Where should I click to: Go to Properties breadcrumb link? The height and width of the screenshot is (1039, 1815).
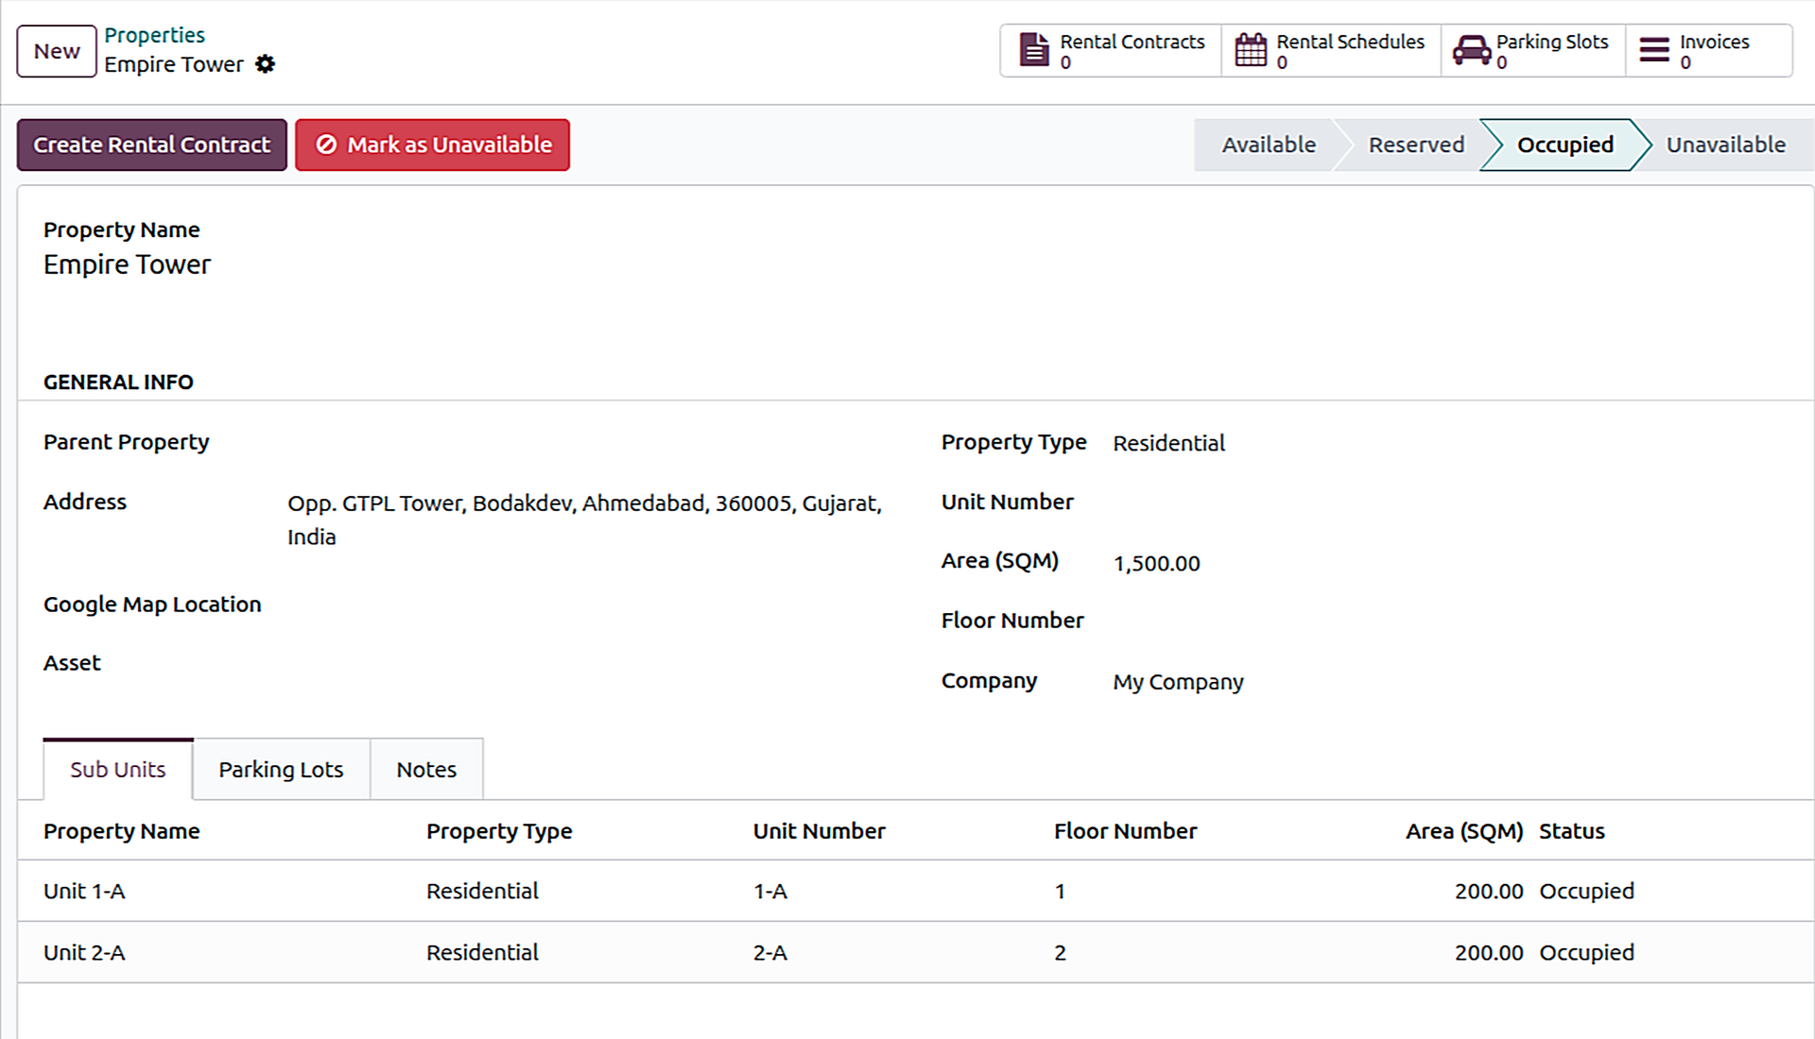pyautogui.click(x=154, y=35)
